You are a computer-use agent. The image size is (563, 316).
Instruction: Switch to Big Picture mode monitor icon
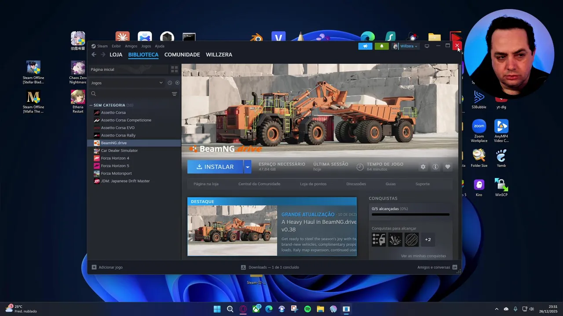(x=427, y=46)
